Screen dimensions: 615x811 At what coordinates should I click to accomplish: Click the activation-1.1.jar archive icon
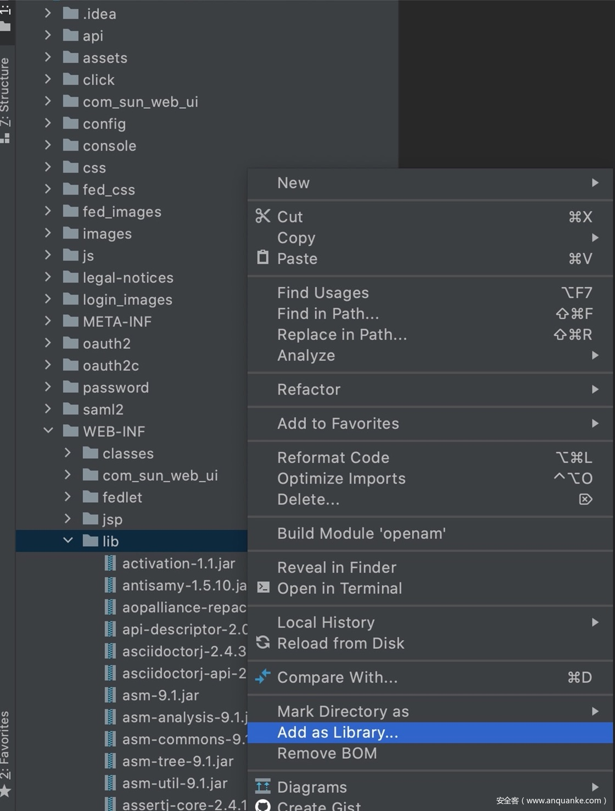[110, 563]
